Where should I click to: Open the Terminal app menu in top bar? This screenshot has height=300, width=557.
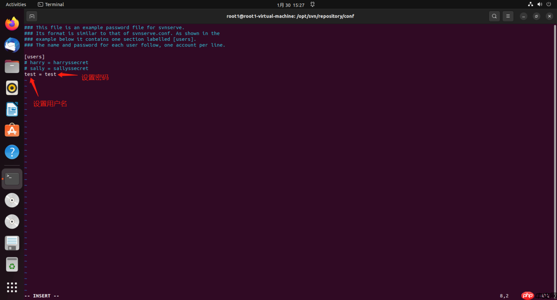[x=51, y=4]
